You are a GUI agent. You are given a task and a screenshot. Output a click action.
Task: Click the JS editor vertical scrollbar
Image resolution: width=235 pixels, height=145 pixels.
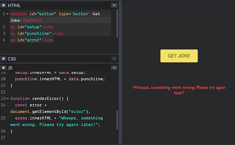[117, 120]
